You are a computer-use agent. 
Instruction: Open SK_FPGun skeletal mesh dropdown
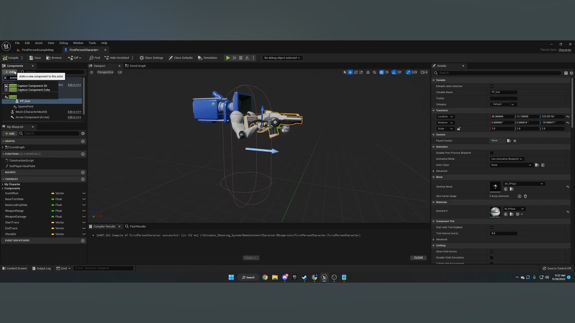coord(524,184)
